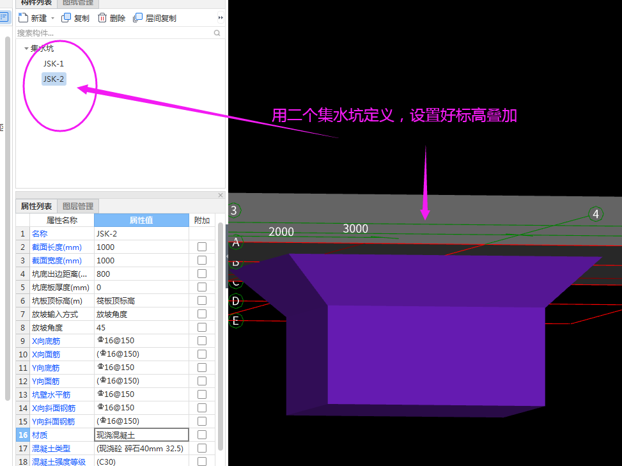Switch to 图纸管理 tab
622x466 pixels.
[78, 3]
